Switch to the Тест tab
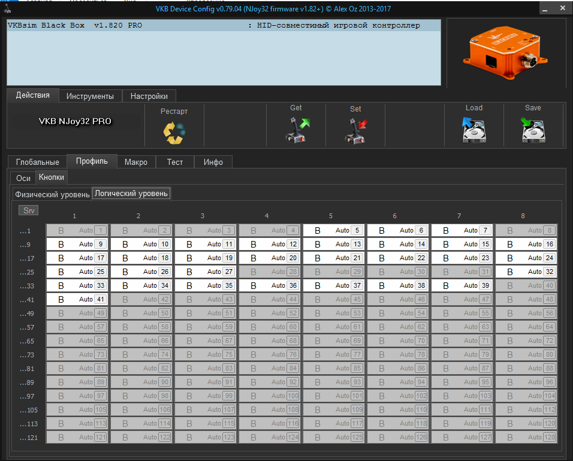Screen dimensions: 573x461 [174, 162]
